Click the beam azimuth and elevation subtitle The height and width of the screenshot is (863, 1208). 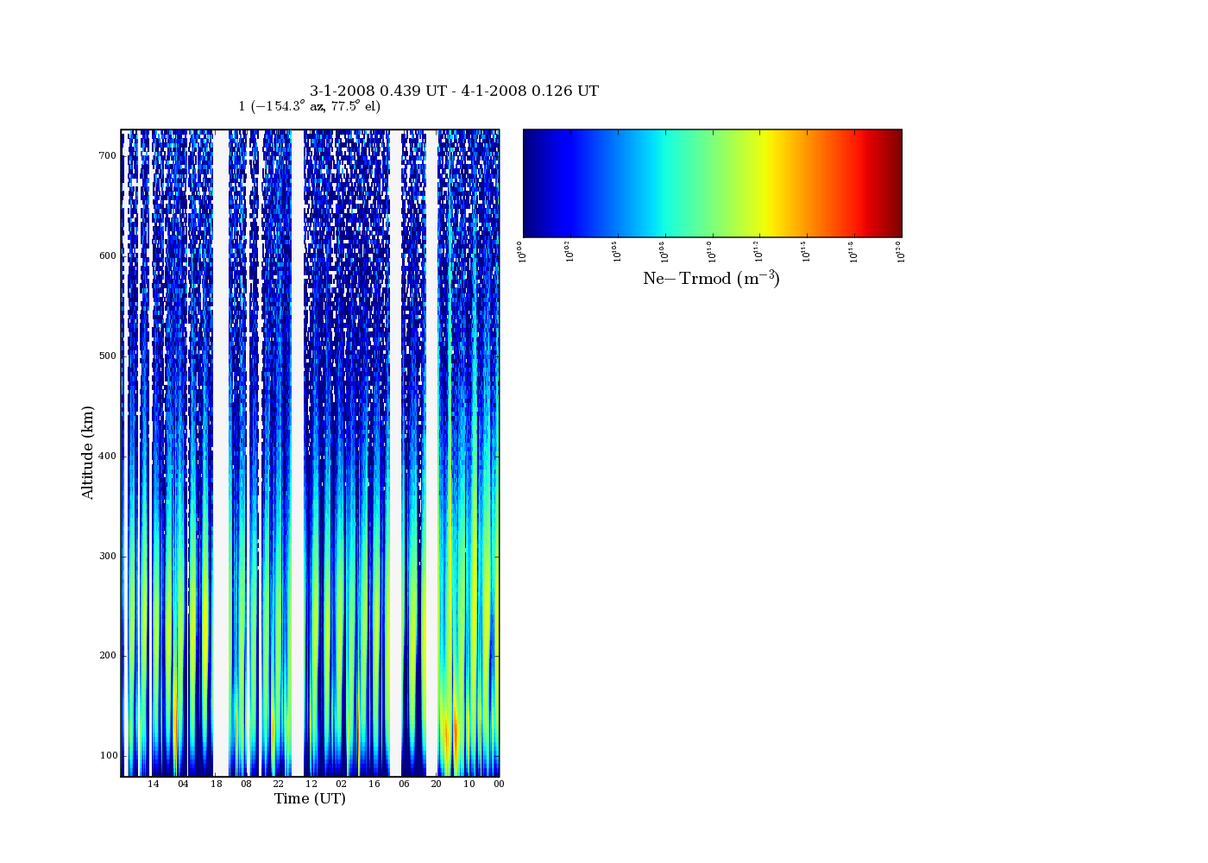point(309,106)
